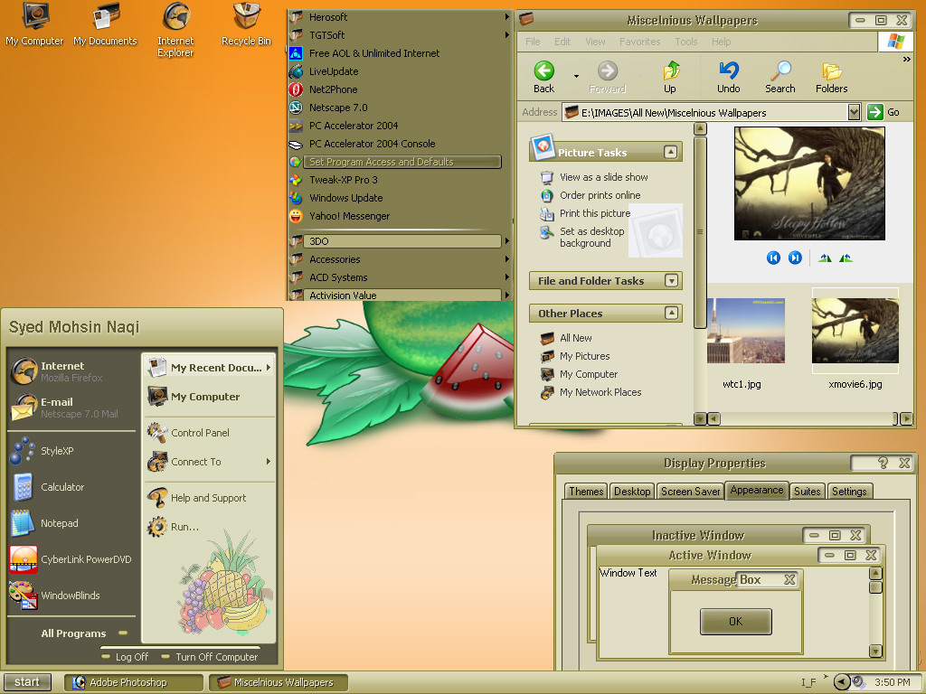Switch to Adobe Photoshop on the taskbar
926x694 pixels.
point(134,682)
